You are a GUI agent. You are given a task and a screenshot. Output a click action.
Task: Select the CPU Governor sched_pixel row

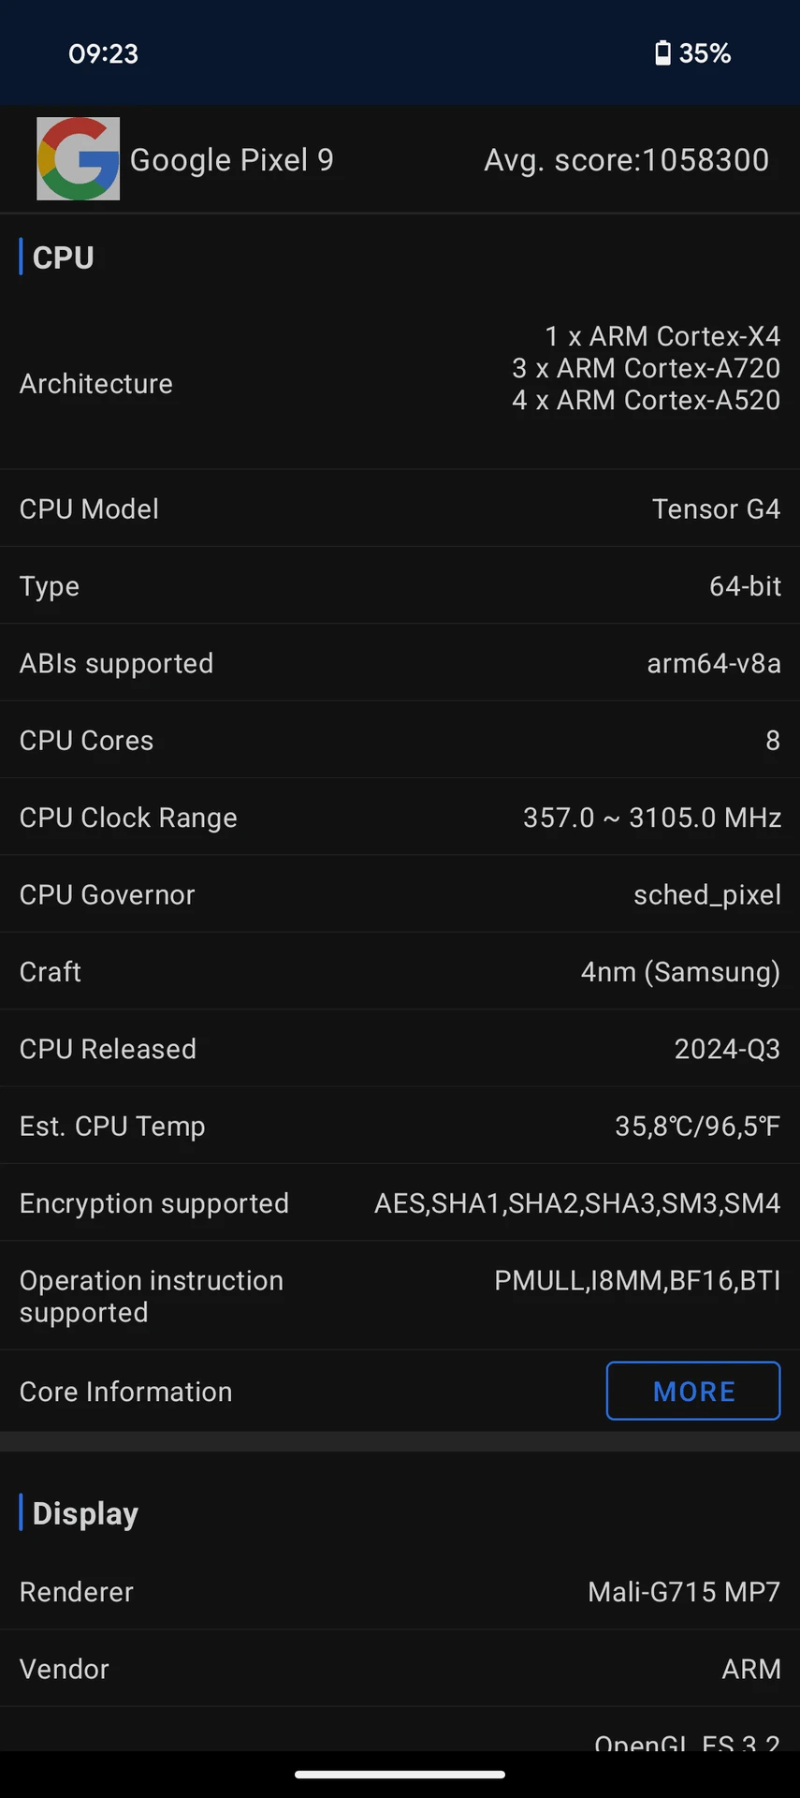[x=400, y=894]
